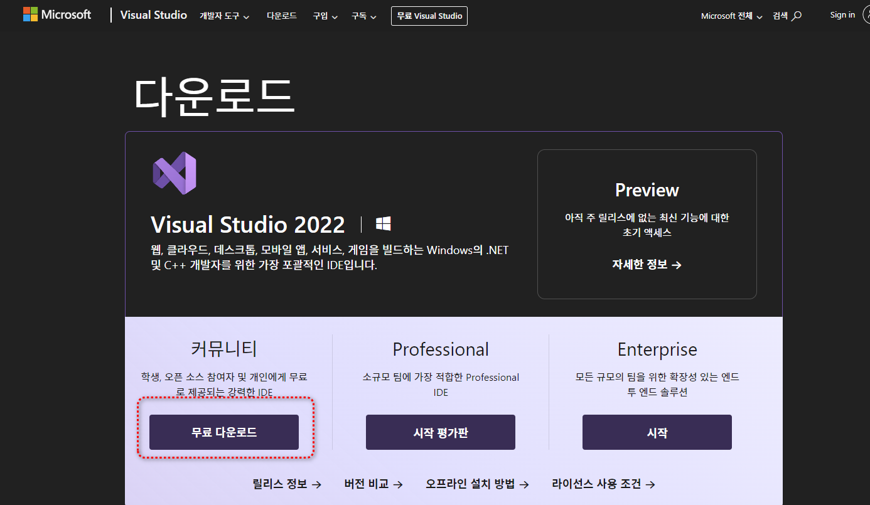Open the 구독 dropdown menu
This screenshot has height=505, width=870.
(x=364, y=16)
